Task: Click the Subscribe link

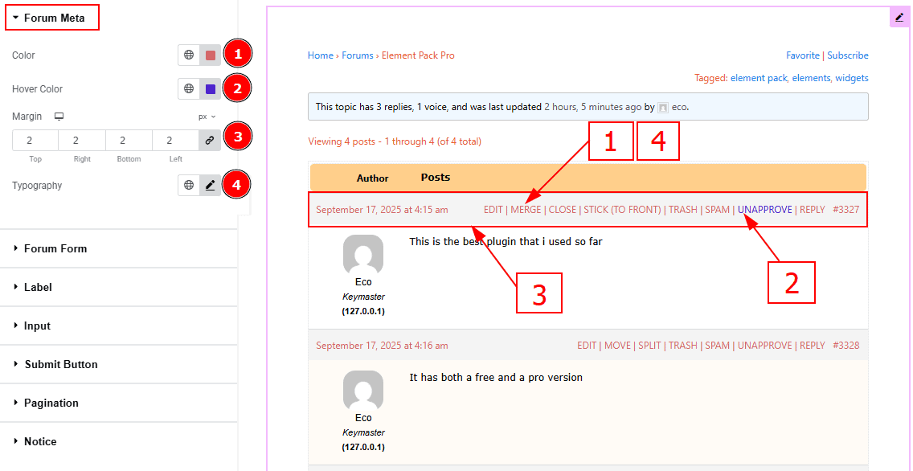Action: point(848,55)
